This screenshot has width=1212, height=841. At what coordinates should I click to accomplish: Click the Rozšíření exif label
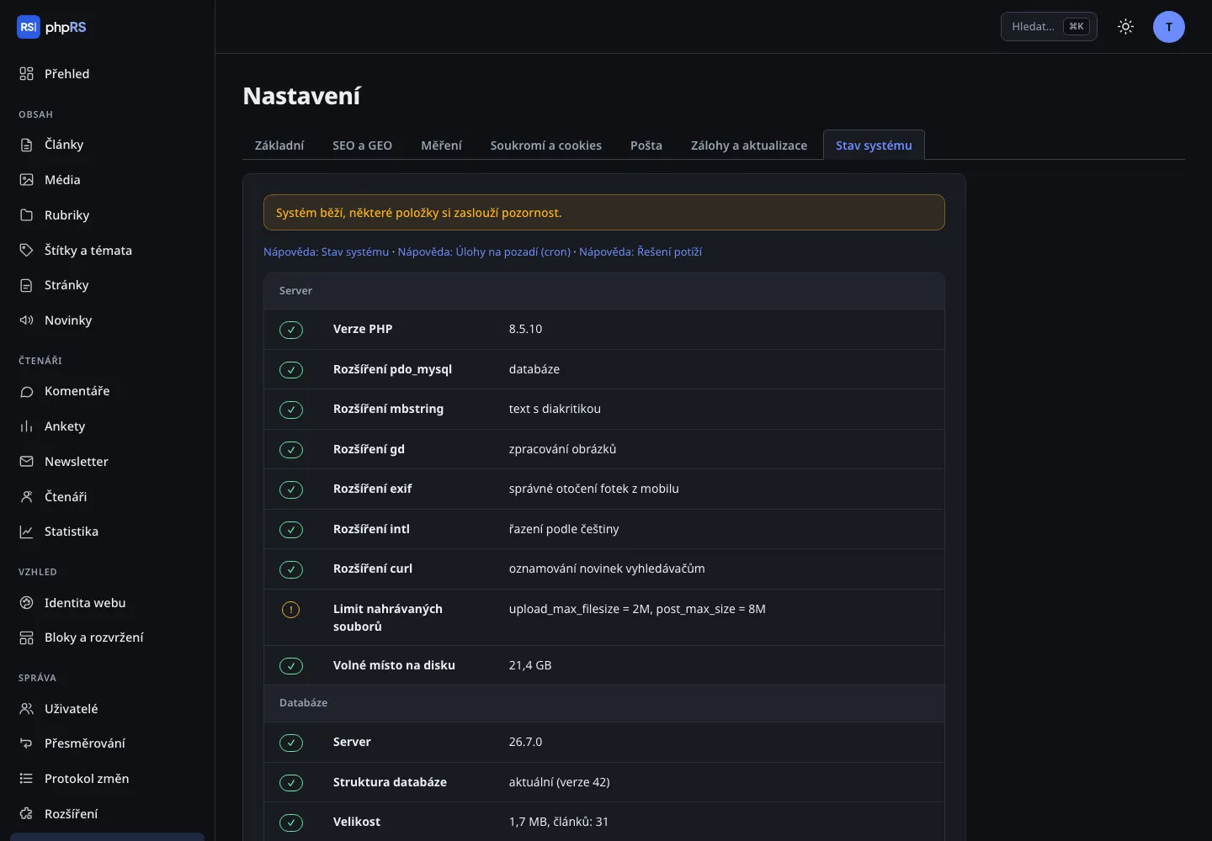pyautogui.click(x=372, y=489)
